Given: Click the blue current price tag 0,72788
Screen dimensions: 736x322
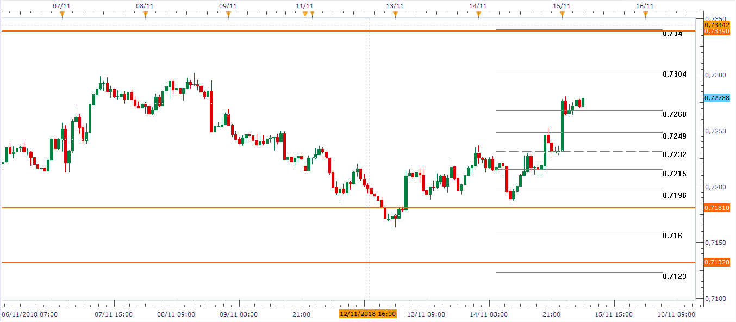Looking at the screenshot, I should click(716, 98).
